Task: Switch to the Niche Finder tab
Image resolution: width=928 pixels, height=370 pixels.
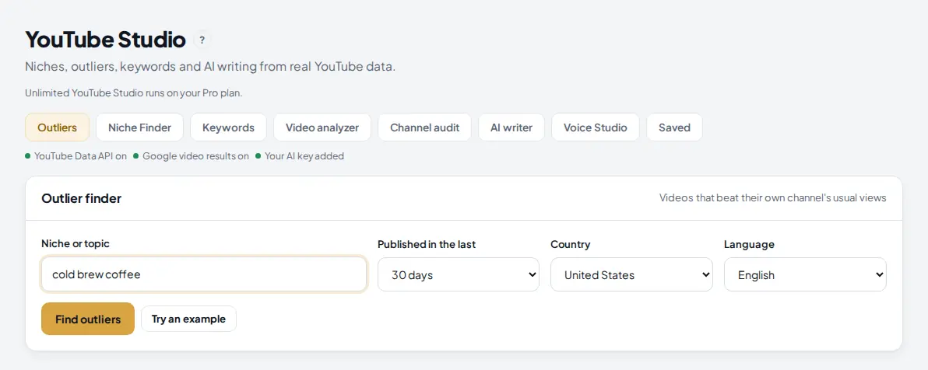Action: (x=139, y=127)
